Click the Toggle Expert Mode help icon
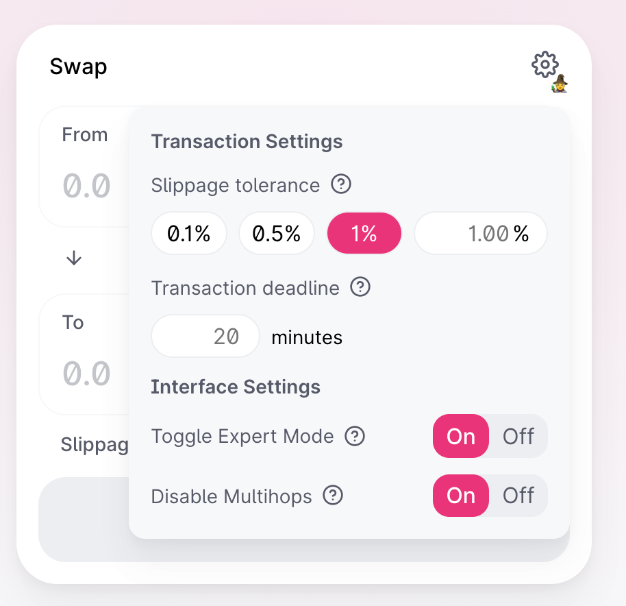 [355, 436]
